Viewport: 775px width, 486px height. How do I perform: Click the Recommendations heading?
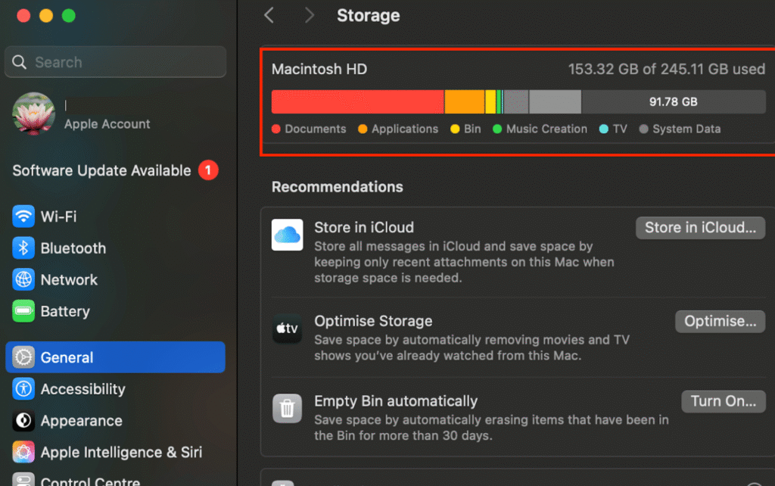coord(338,187)
